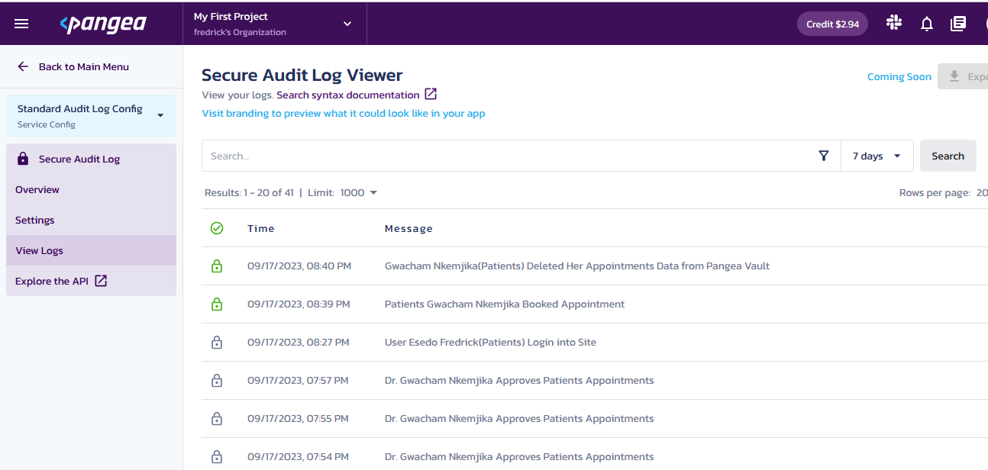Image resolution: width=988 pixels, height=470 pixels.
Task: Click lock icon for 08:27 PM log
Action: (x=217, y=343)
